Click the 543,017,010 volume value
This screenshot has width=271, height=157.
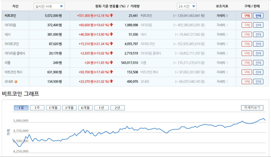pos(130,63)
